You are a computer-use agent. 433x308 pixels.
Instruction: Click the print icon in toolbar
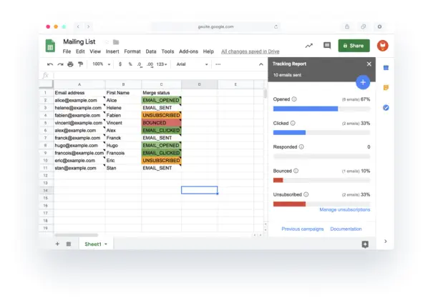pyautogui.click(x=70, y=64)
